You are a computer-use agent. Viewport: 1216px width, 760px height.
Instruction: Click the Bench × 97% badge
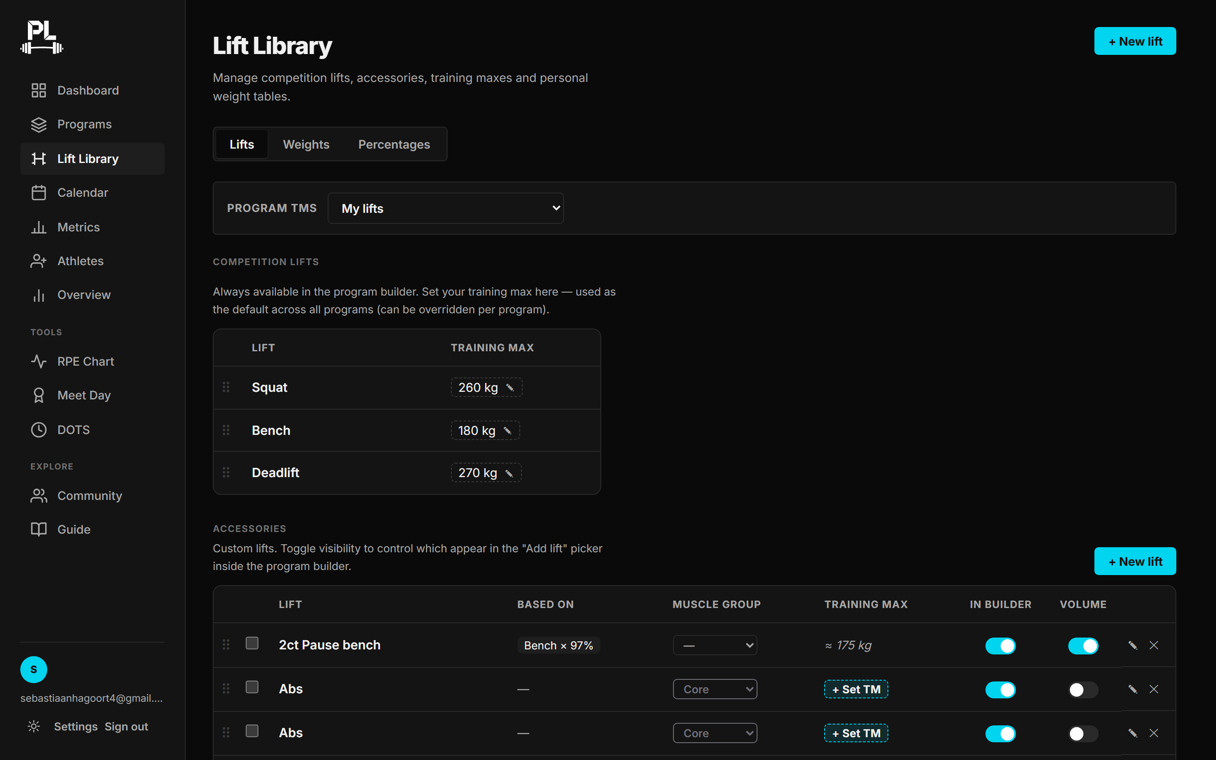point(559,646)
